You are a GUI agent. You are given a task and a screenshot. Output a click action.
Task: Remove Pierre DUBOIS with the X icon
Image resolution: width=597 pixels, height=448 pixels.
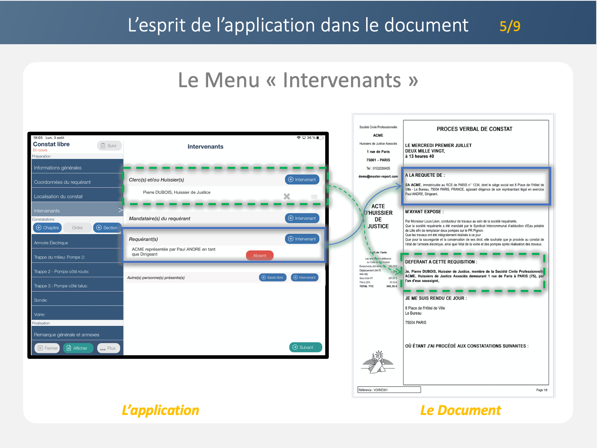[x=287, y=196]
